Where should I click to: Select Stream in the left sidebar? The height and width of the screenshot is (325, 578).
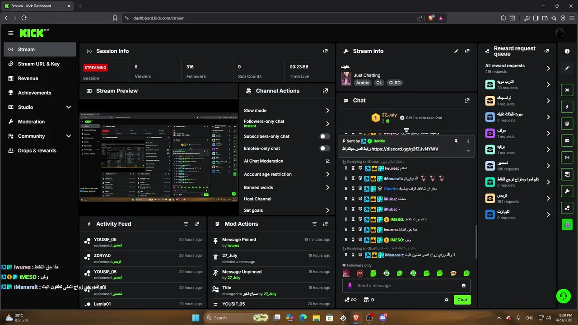point(40,50)
